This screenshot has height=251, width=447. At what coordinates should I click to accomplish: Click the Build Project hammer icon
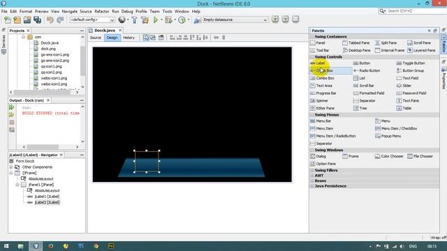click(x=135, y=20)
